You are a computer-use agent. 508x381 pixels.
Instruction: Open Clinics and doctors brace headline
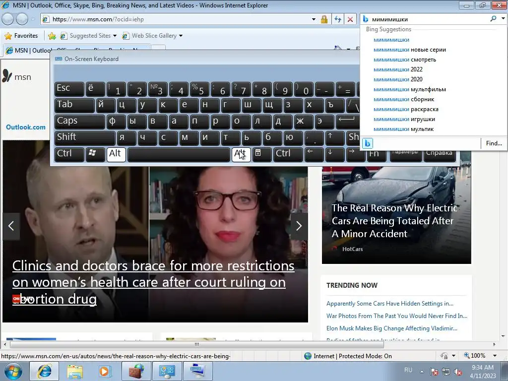click(153, 282)
